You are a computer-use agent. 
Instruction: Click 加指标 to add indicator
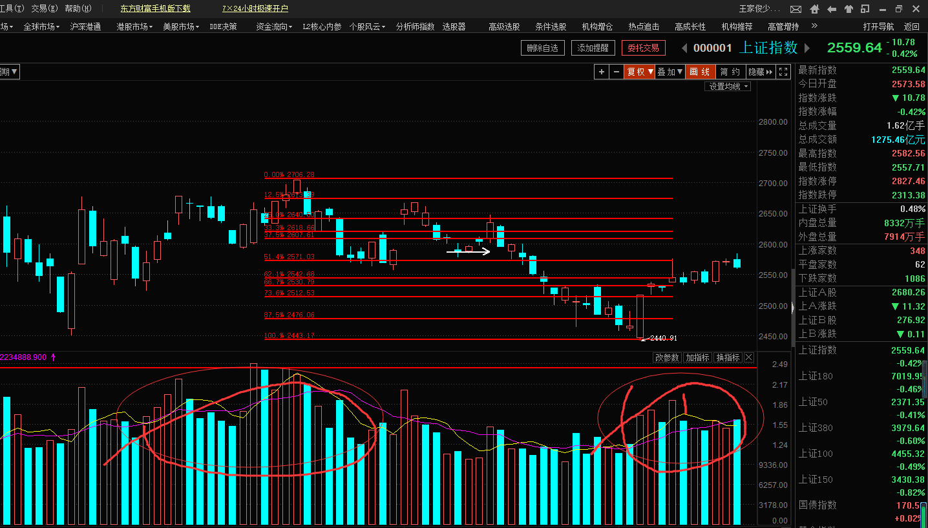pyautogui.click(x=698, y=357)
